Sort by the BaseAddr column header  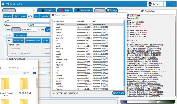(84, 21)
